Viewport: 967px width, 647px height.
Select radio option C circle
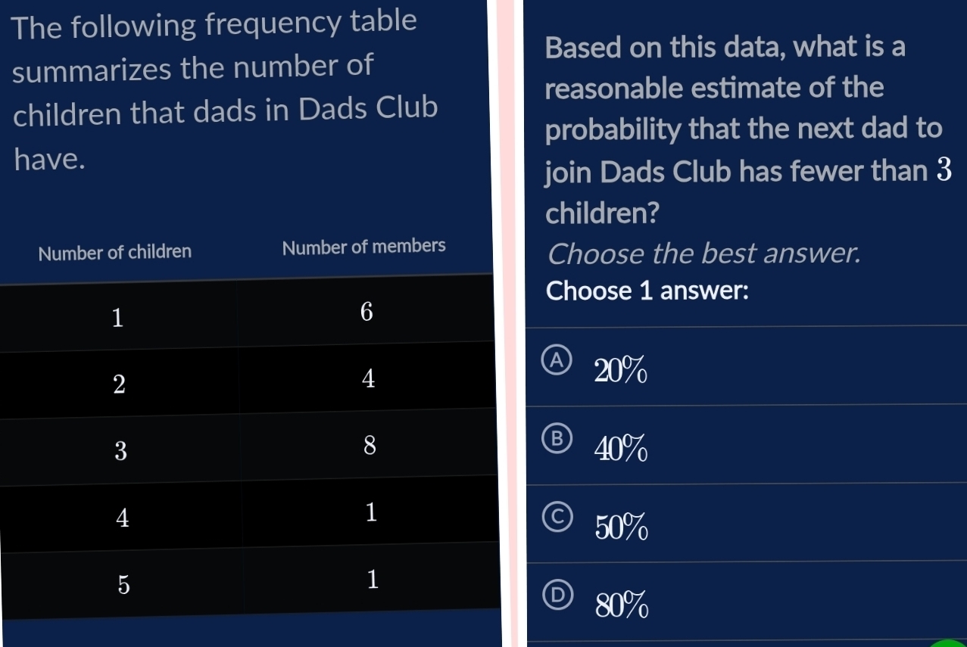tap(557, 518)
